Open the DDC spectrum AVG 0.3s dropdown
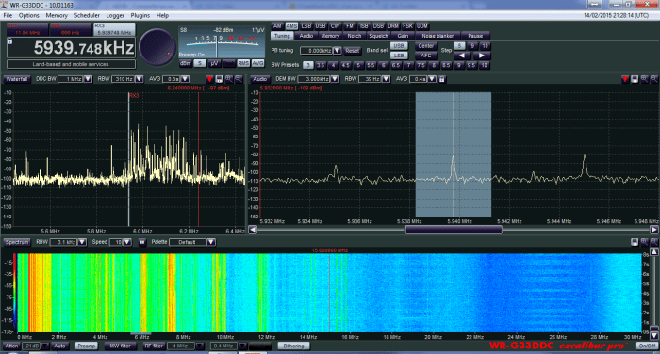Screen dimensions: 660x354 tap(185, 79)
